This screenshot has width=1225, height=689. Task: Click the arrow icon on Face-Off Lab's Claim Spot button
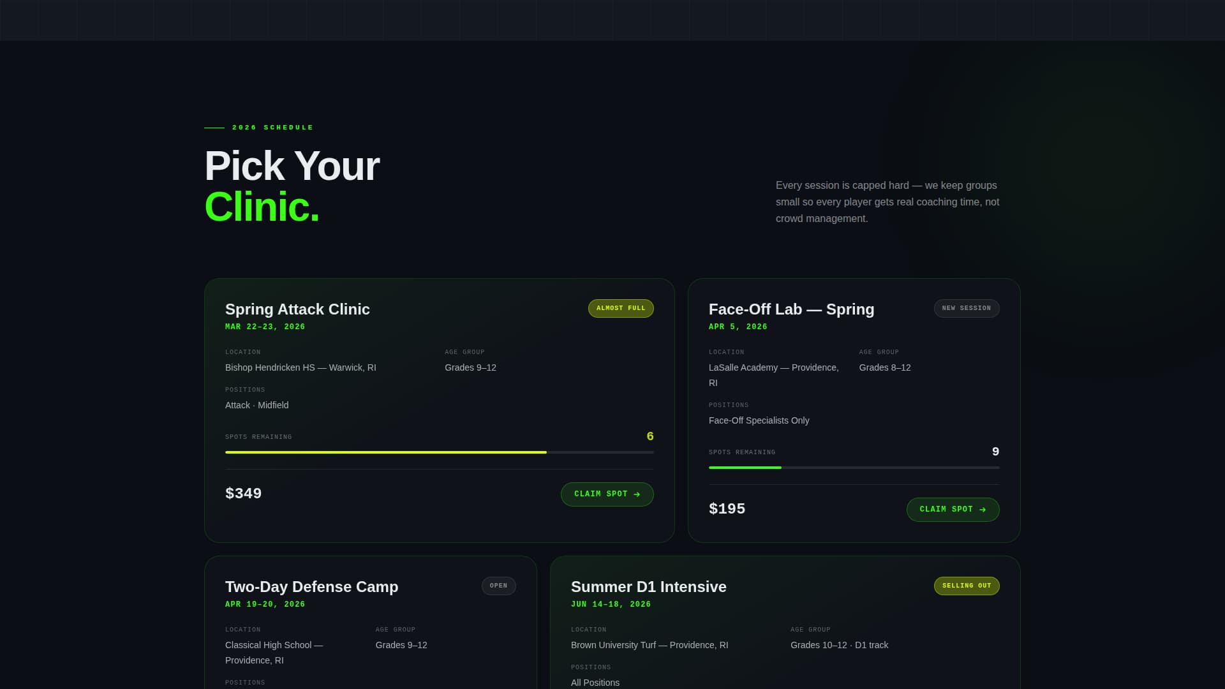click(982, 509)
